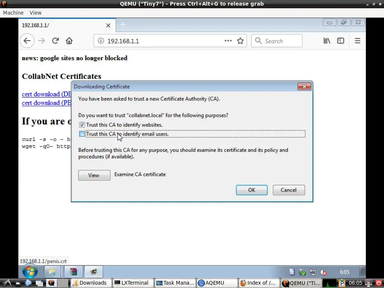Select the QEMU Tiny7 taskbar entry
This screenshot has height=288, width=384.
[x=301, y=283]
